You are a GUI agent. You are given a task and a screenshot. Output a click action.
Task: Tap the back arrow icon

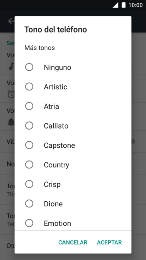[x=11, y=21]
